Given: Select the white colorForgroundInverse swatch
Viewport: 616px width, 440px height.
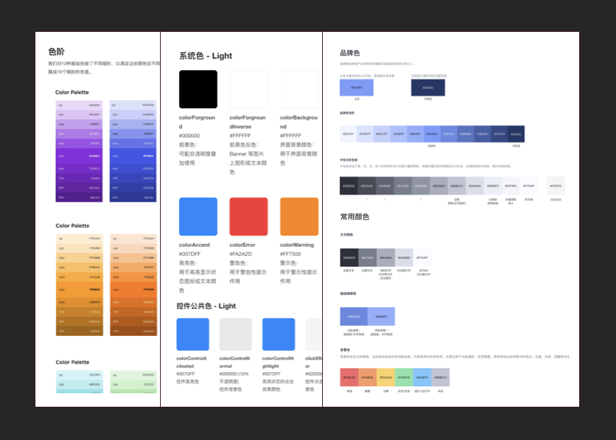Looking at the screenshot, I should pyautogui.click(x=249, y=89).
